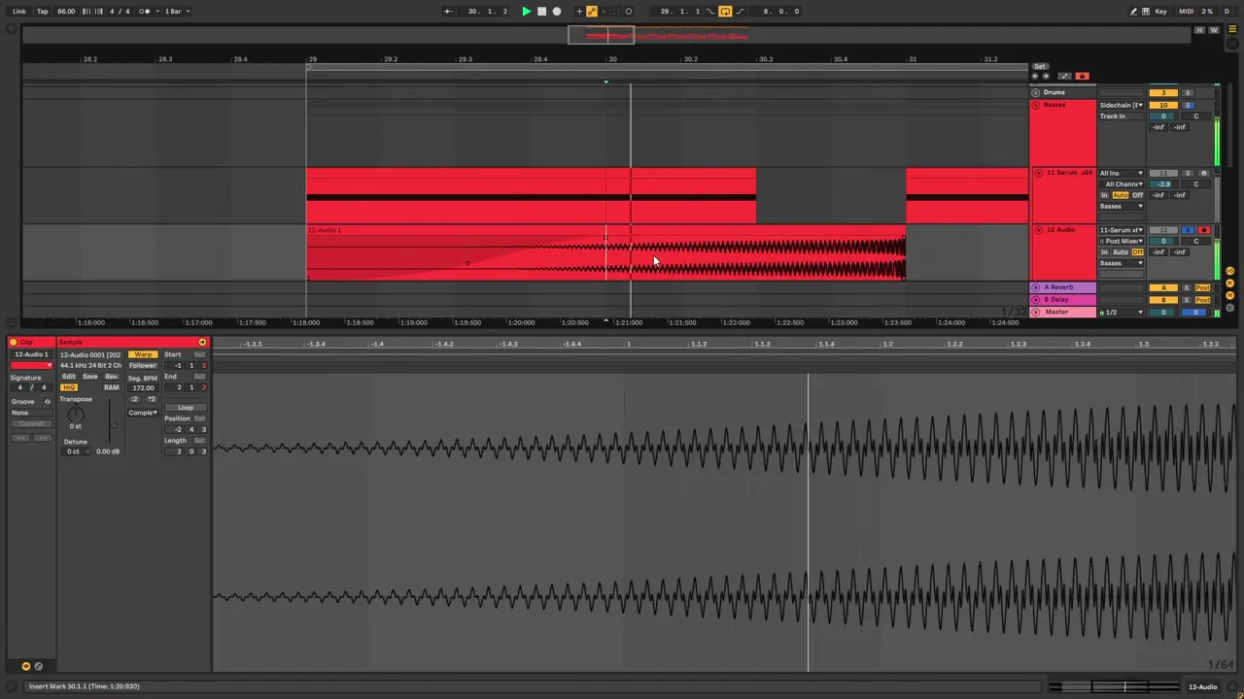1244x699 pixels.
Task: Toggle the Warp switch
Action: pyautogui.click(x=143, y=354)
